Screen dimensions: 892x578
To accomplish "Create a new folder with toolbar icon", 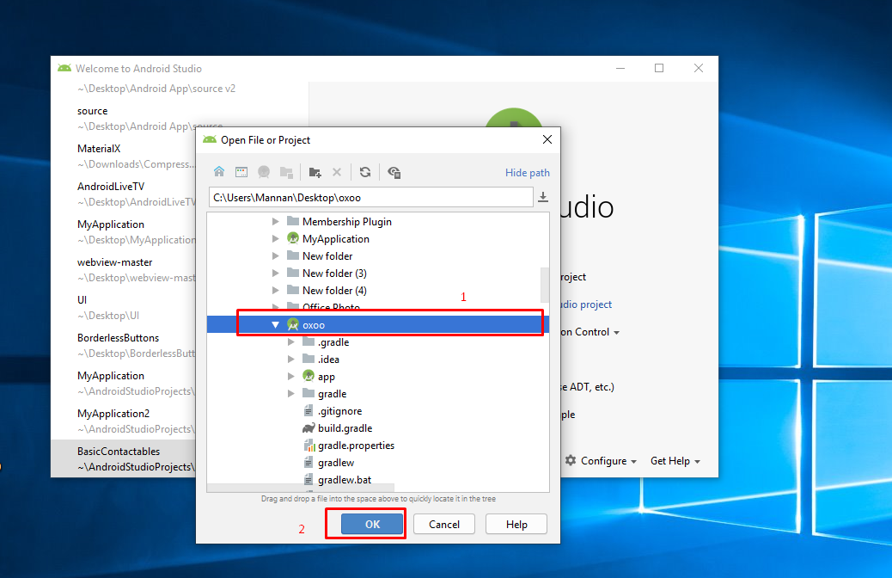I will (x=315, y=172).
